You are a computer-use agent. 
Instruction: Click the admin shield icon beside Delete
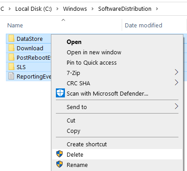pyautogui.click(x=59, y=154)
